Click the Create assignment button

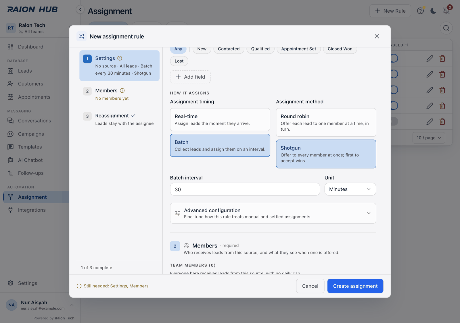(355, 286)
